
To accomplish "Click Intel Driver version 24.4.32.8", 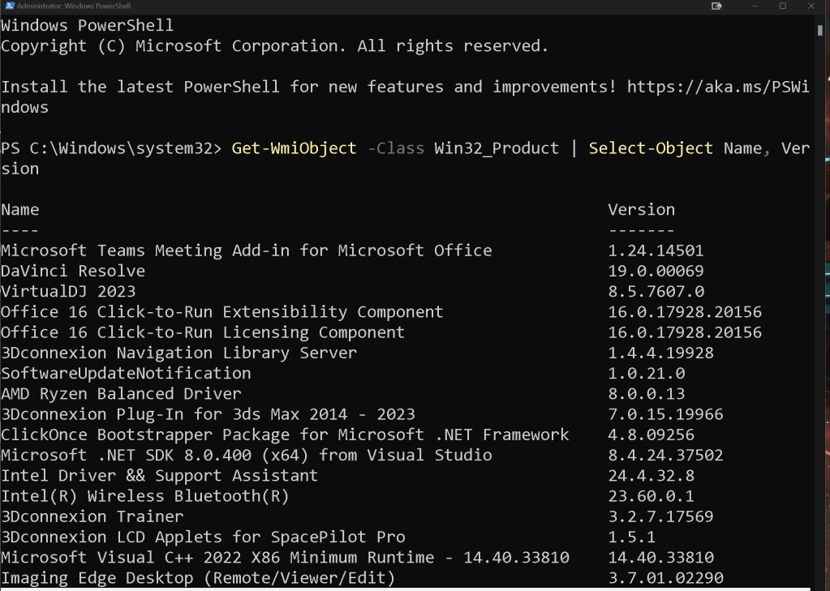I will pos(651,476).
